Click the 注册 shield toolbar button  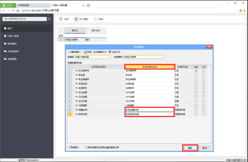pyautogui.click(x=64, y=19)
